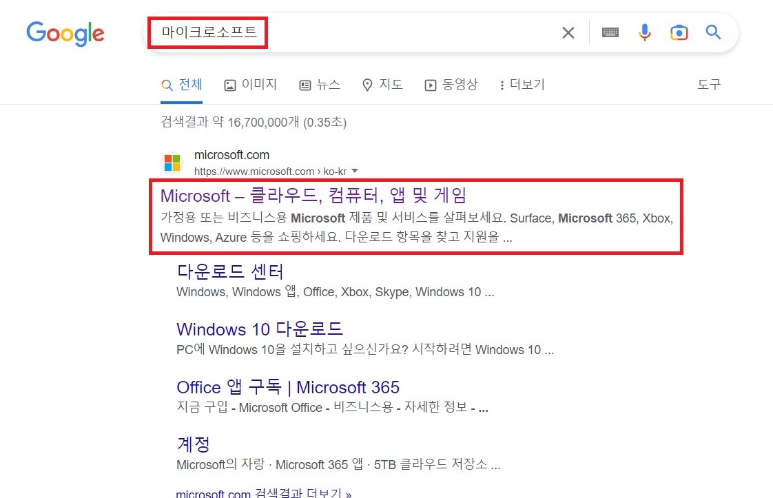Open Office 앱 구독 | Microsoft 365 link

(x=288, y=387)
